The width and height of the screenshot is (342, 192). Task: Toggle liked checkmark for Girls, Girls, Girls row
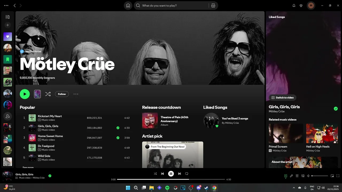pyautogui.click(x=118, y=128)
